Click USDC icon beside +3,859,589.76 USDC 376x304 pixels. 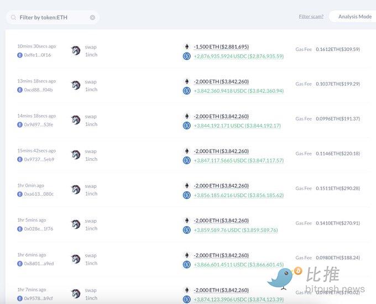[x=187, y=230]
